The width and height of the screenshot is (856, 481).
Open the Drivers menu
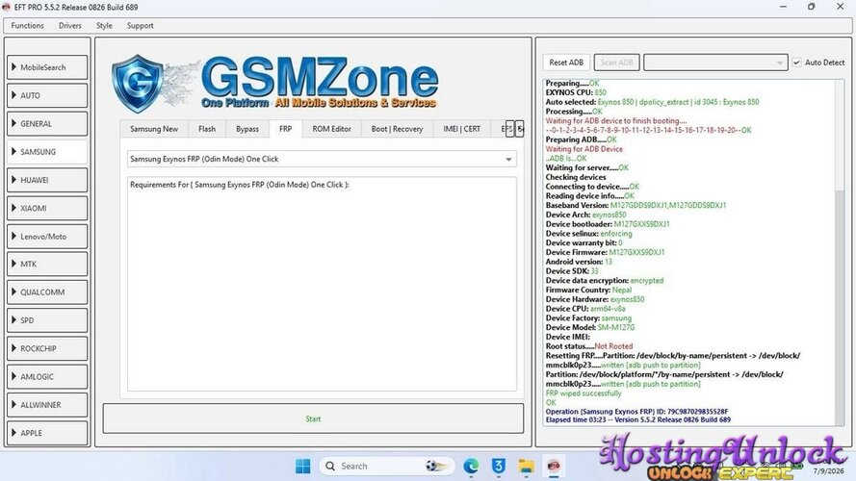[x=70, y=26]
